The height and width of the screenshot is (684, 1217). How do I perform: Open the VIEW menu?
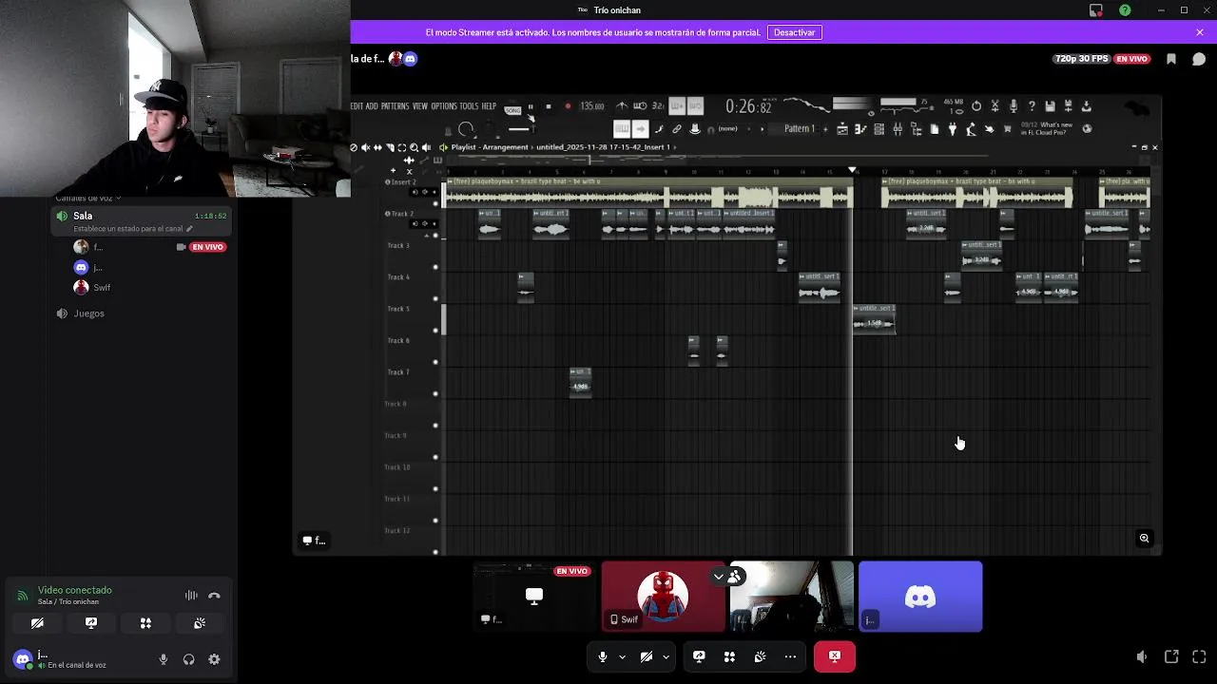tap(420, 106)
